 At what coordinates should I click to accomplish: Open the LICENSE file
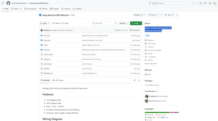pos(46,69)
